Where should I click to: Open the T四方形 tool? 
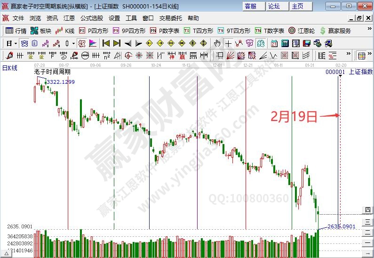199,31
